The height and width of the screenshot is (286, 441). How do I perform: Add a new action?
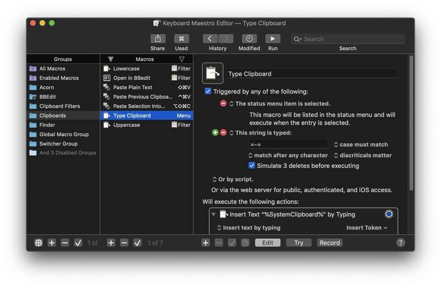tap(206, 243)
